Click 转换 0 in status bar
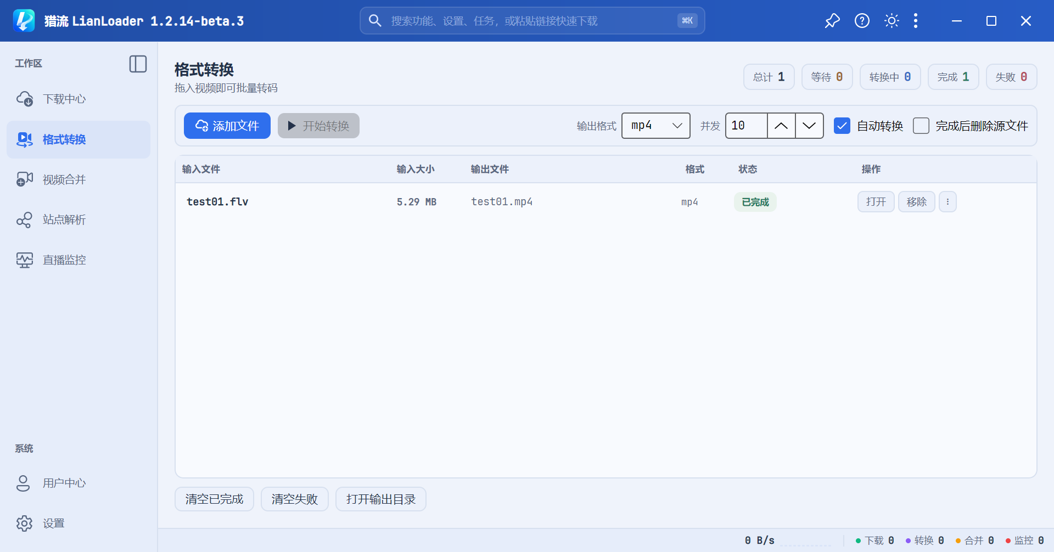The height and width of the screenshot is (552, 1054). click(925, 540)
